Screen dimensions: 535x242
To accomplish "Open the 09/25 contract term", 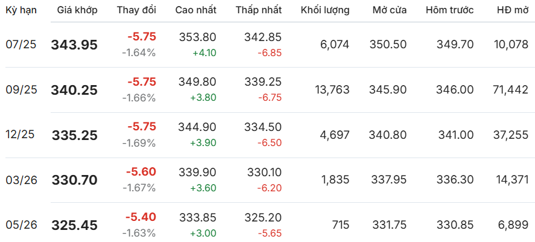I will tap(21, 90).
